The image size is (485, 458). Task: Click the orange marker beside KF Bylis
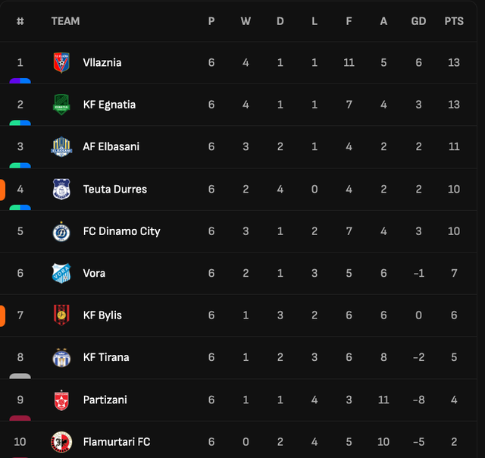[2, 315]
